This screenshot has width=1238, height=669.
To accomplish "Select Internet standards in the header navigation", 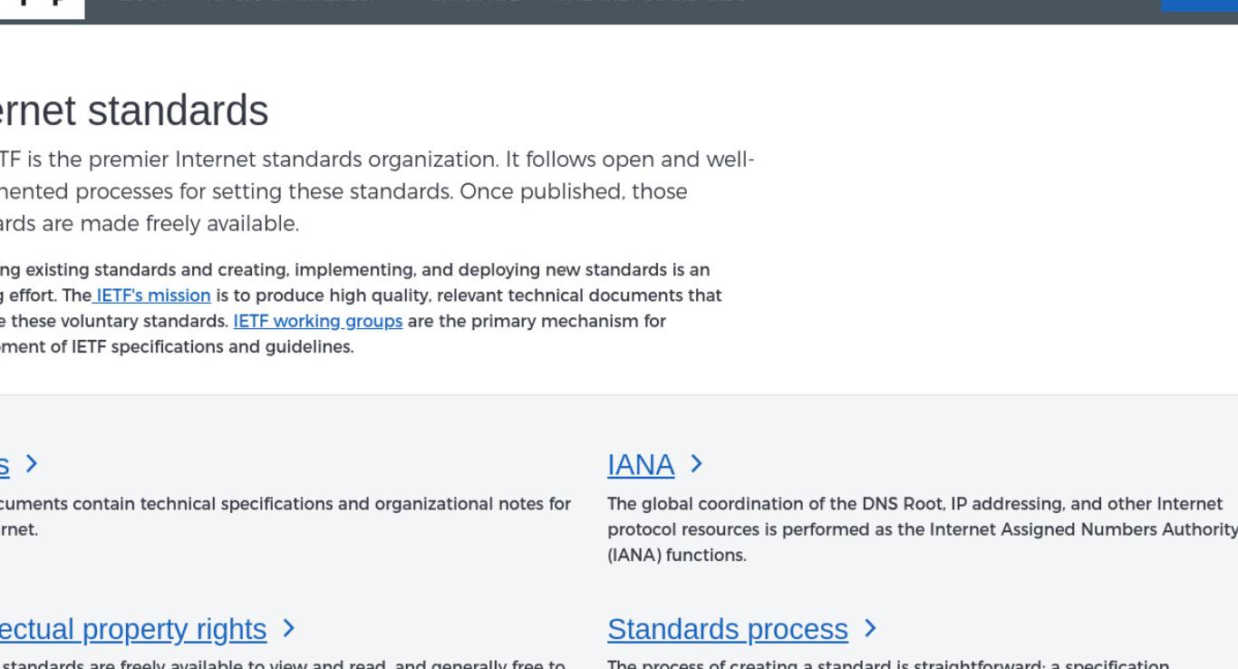I will click(648, 2).
